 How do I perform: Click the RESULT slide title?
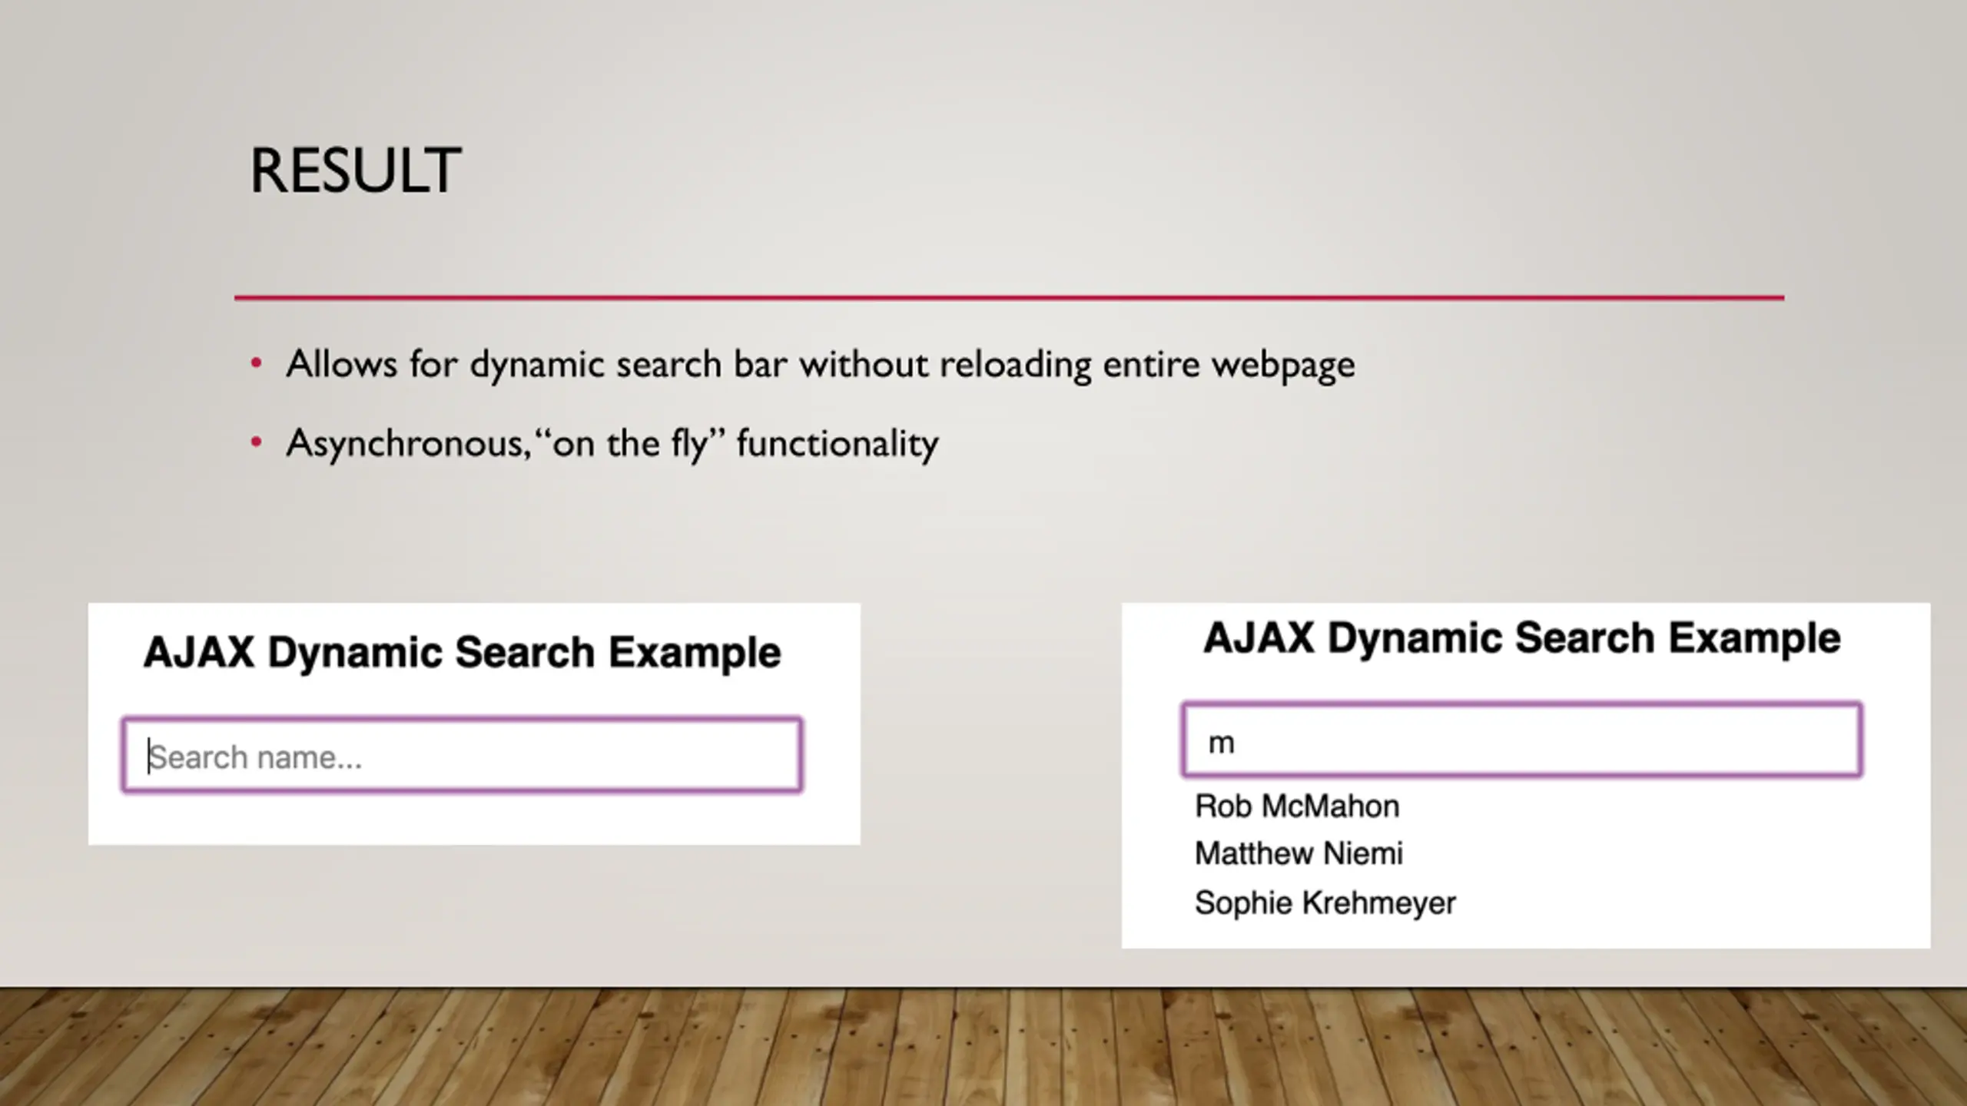(x=355, y=171)
